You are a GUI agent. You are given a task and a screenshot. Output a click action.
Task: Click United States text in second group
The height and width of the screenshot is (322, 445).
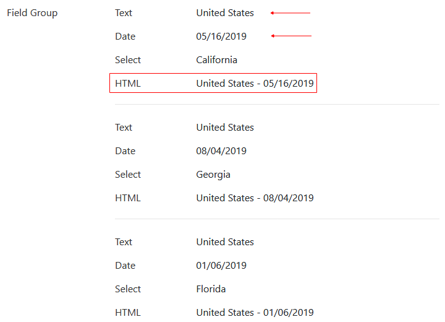(x=225, y=128)
